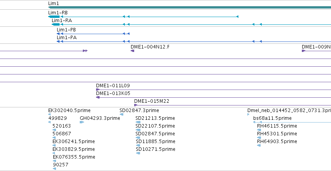Click the DME1-009N clone label at right edge
Viewport: 331px width, 171px height.
point(316,47)
